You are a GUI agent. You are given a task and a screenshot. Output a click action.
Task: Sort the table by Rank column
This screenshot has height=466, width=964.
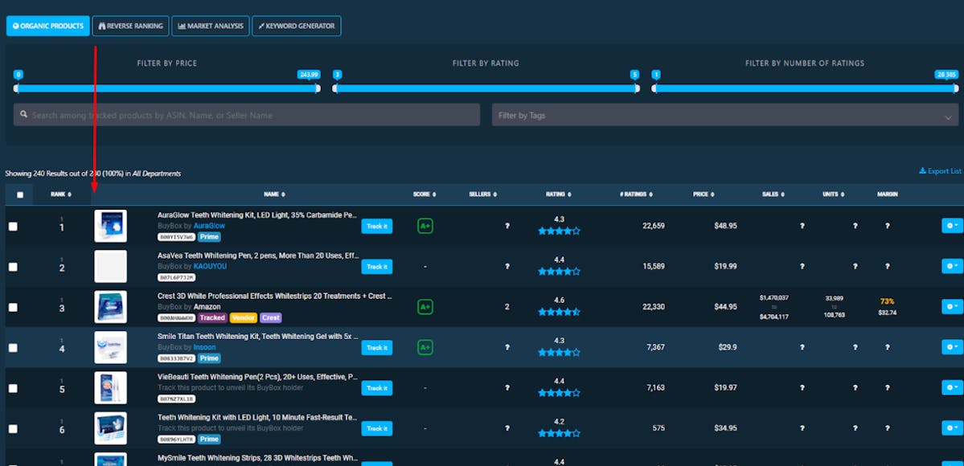pos(61,194)
